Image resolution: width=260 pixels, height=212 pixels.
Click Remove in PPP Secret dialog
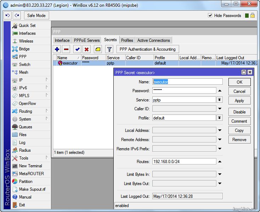pos(239,140)
